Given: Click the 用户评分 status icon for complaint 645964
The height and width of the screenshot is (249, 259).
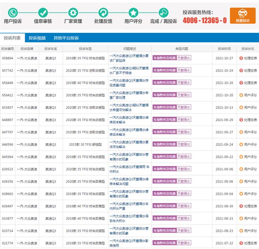Looking at the screenshot, I should 241,157.
